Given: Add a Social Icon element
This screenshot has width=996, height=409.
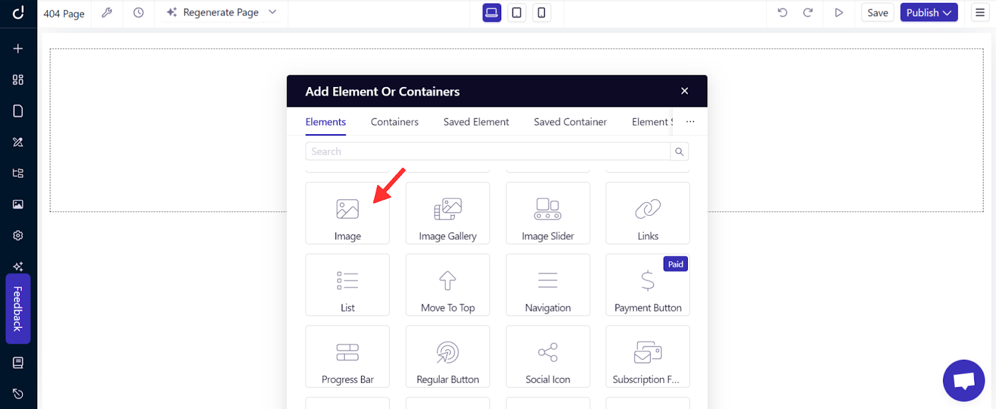Looking at the screenshot, I should pyautogui.click(x=548, y=356).
